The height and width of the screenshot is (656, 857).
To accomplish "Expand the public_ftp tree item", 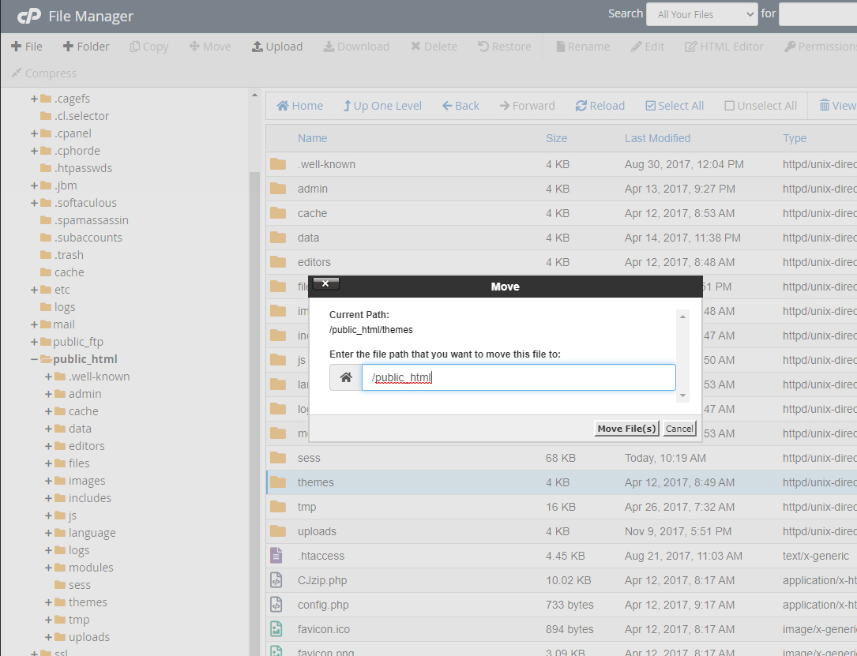I will click(x=32, y=341).
